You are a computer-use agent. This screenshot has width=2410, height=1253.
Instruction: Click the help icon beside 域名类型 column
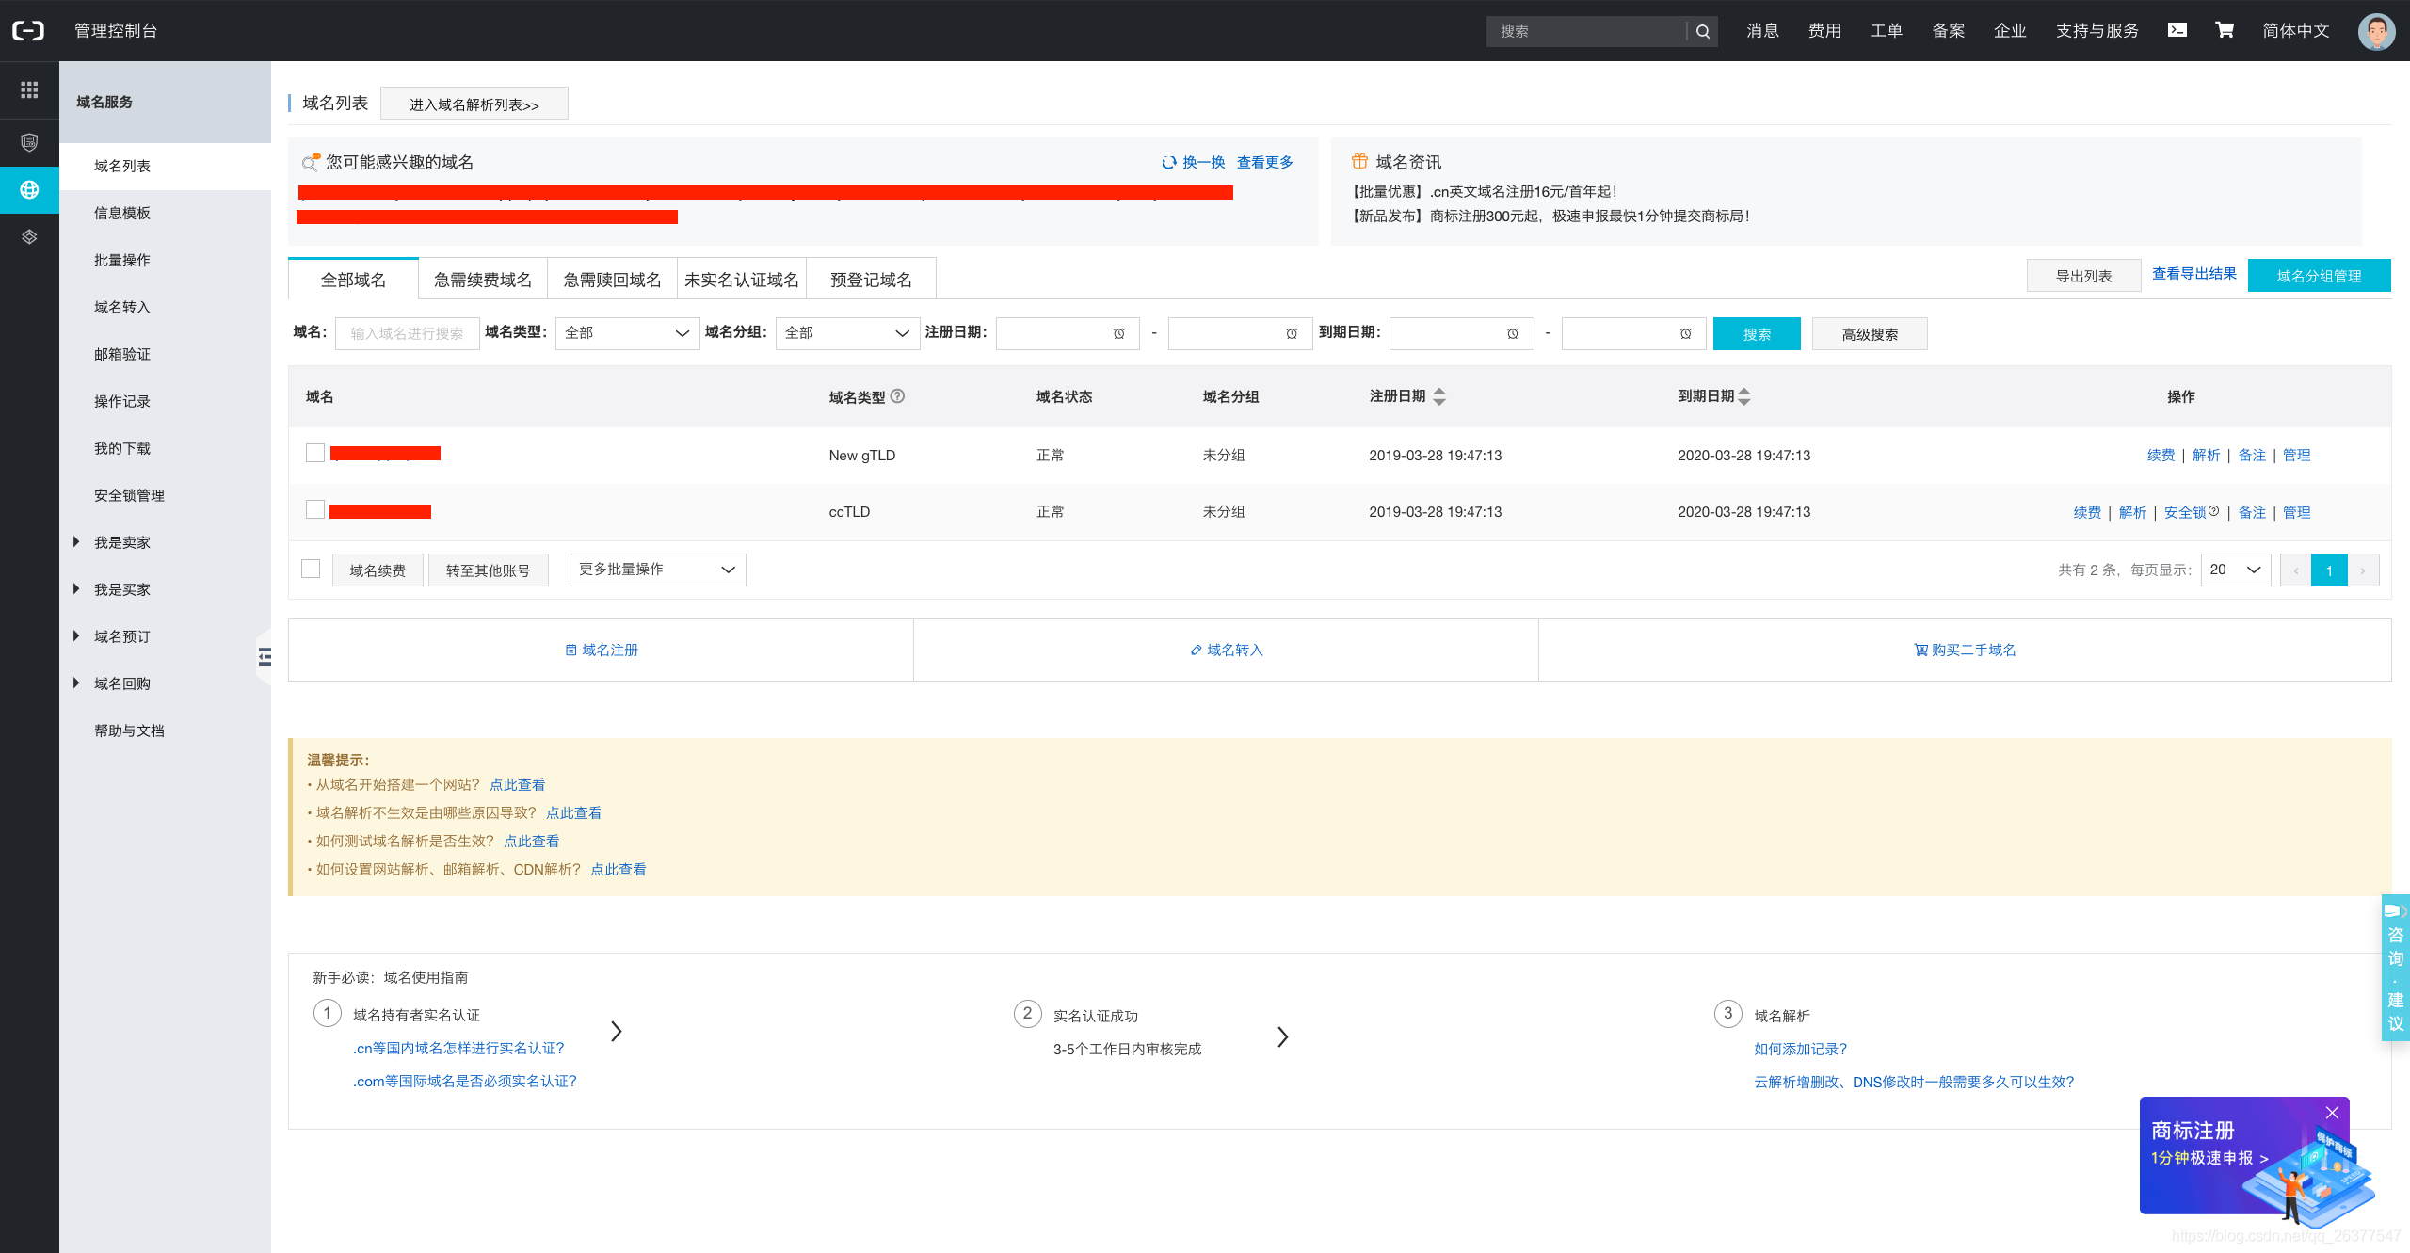[898, 396]
